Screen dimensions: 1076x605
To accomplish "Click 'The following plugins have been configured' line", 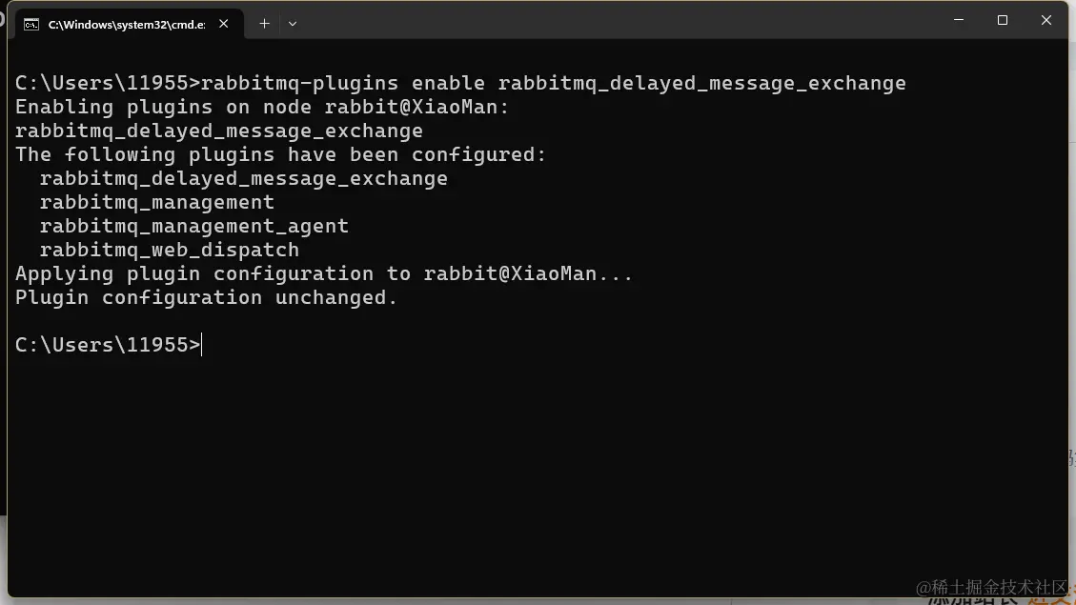I will [280, 155].
